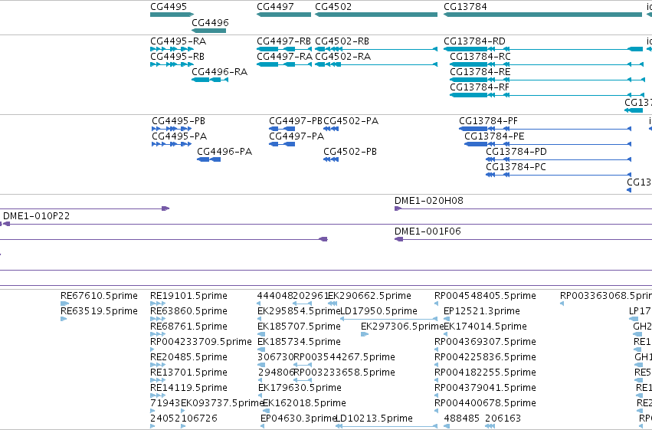This screenshot has height=430, width=652.
Task: Select transcript CG13784-RC
Action: pos(546,64)
